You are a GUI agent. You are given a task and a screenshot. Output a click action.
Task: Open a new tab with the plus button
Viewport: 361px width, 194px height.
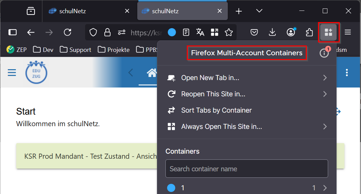coord(239,11)
